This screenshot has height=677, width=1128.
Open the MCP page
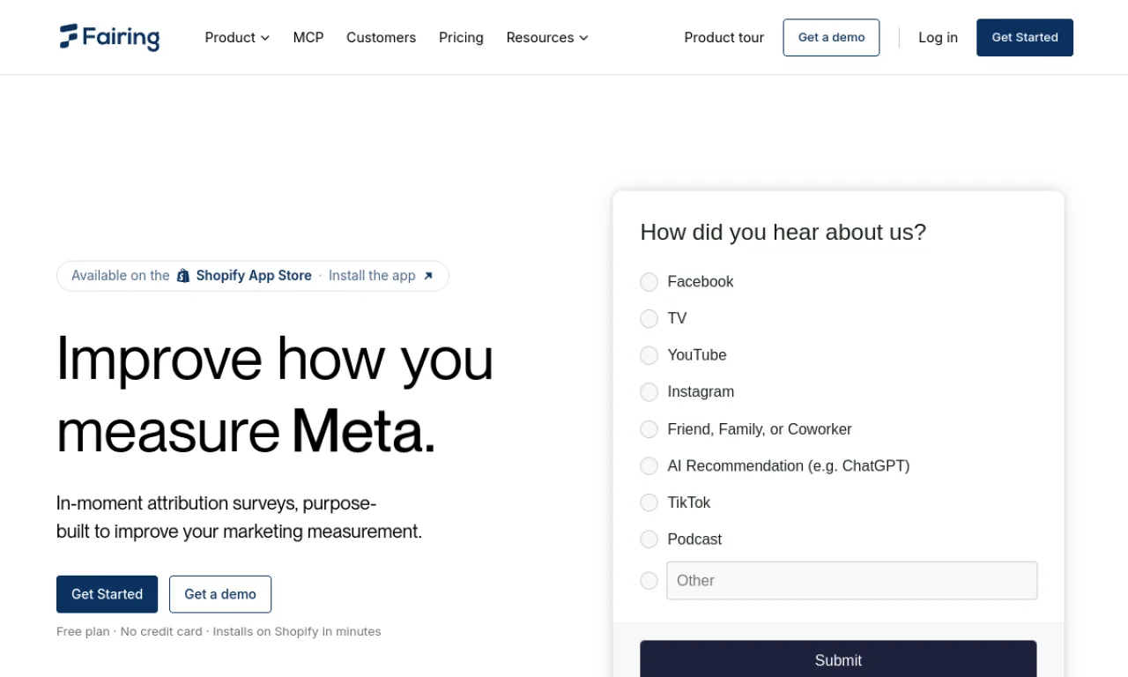click(x=308, y=37)
